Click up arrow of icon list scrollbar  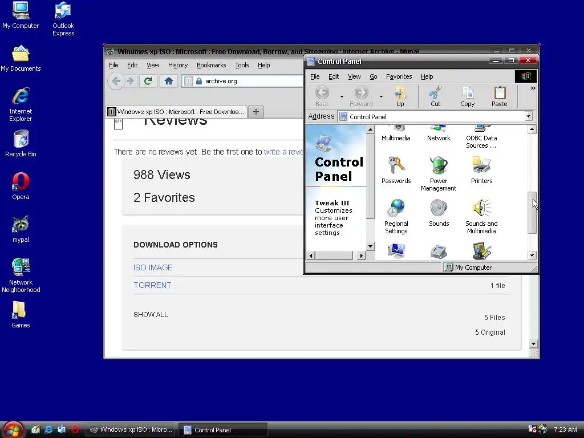[532, 129]
